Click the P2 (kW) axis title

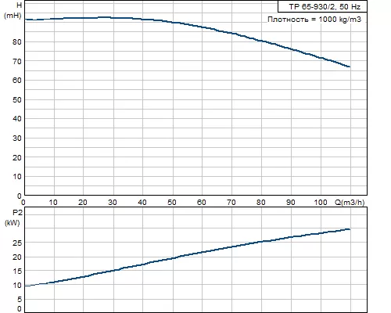13,218
